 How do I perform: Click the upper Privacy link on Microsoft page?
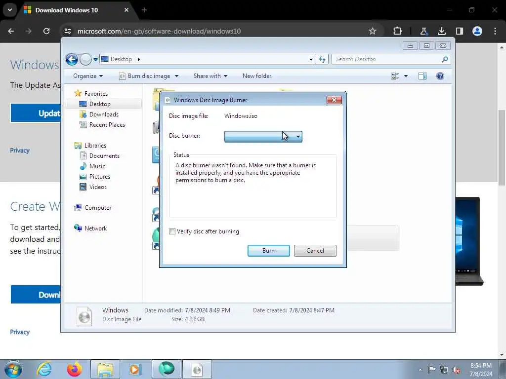tap(20, 150)
